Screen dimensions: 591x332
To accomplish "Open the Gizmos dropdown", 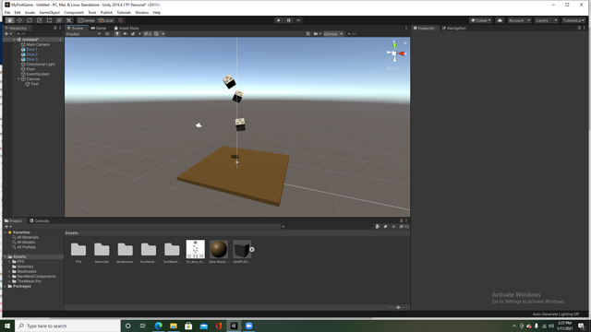I will point(333,34).
